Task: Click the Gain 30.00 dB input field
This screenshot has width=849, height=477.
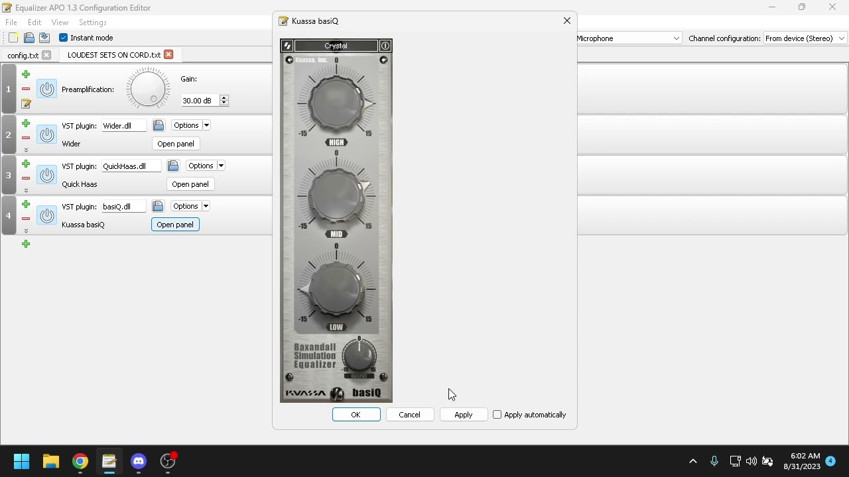Action: point(200,101)
